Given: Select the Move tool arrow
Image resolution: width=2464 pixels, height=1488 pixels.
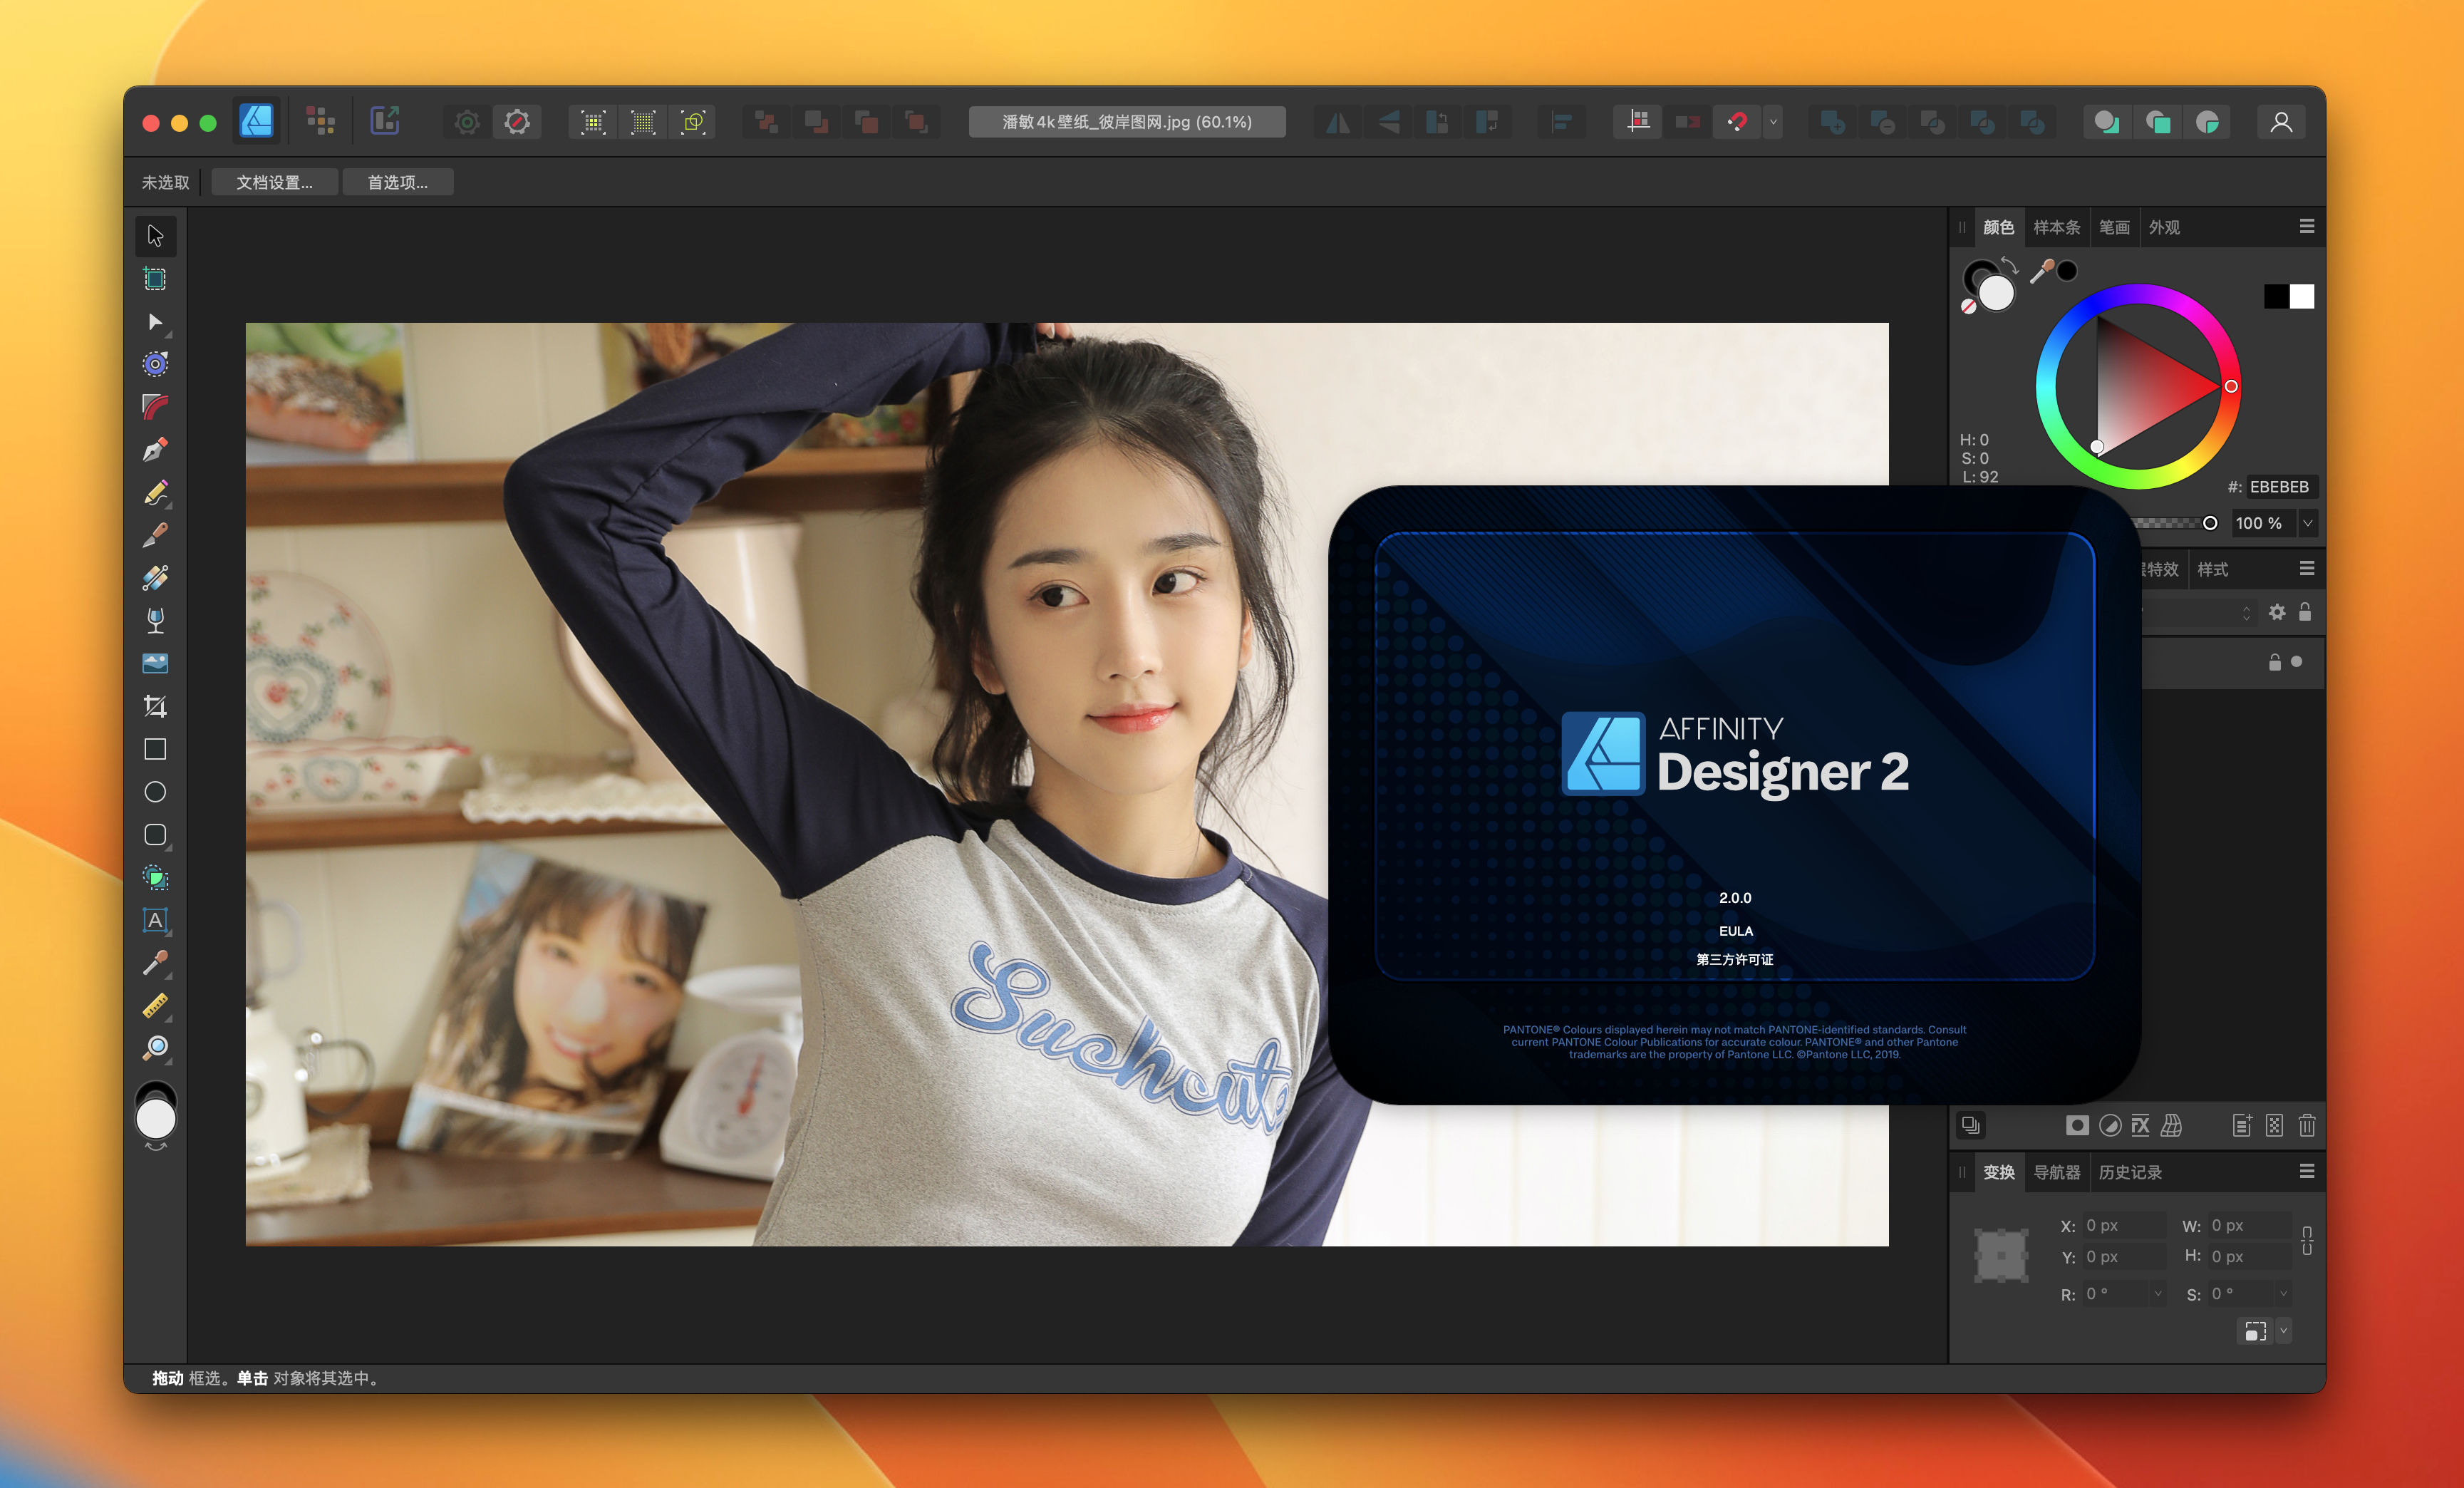Looking at the screenshot, I should tap(155, 236).
